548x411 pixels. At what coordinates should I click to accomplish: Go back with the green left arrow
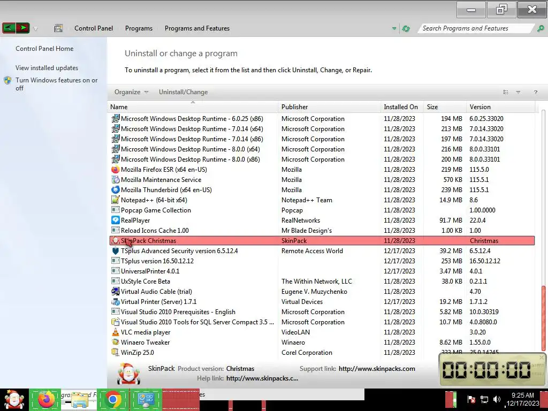click(x=9, y=28)
